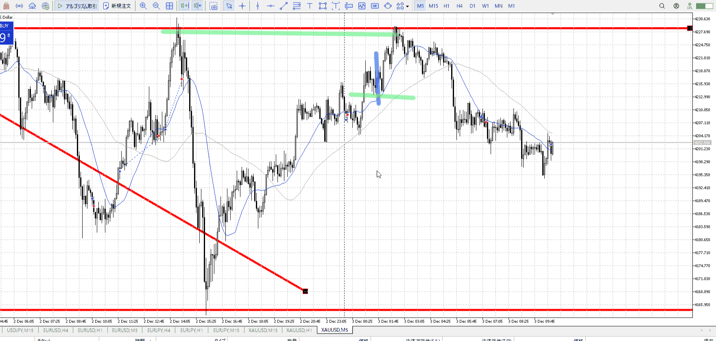Toggle chart auto-scroll to latest bar
716x341 pixels.
(184, 6)
